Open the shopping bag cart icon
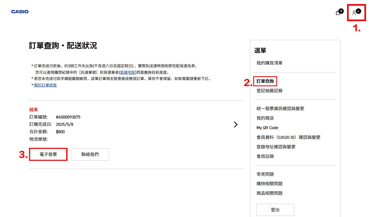 [x=338, y=13]
